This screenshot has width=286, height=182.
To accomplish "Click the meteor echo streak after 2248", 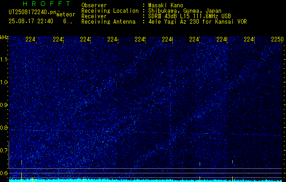I will [x=232, y=162].
